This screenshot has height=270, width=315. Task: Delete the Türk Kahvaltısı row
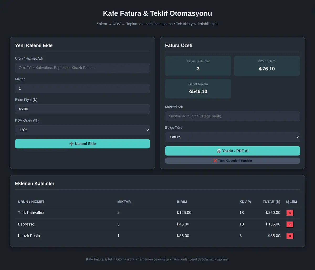(x=290, y=213)
